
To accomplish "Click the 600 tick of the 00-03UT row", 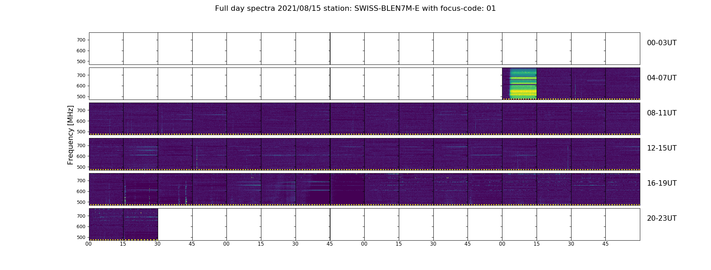I will point(81,51).
